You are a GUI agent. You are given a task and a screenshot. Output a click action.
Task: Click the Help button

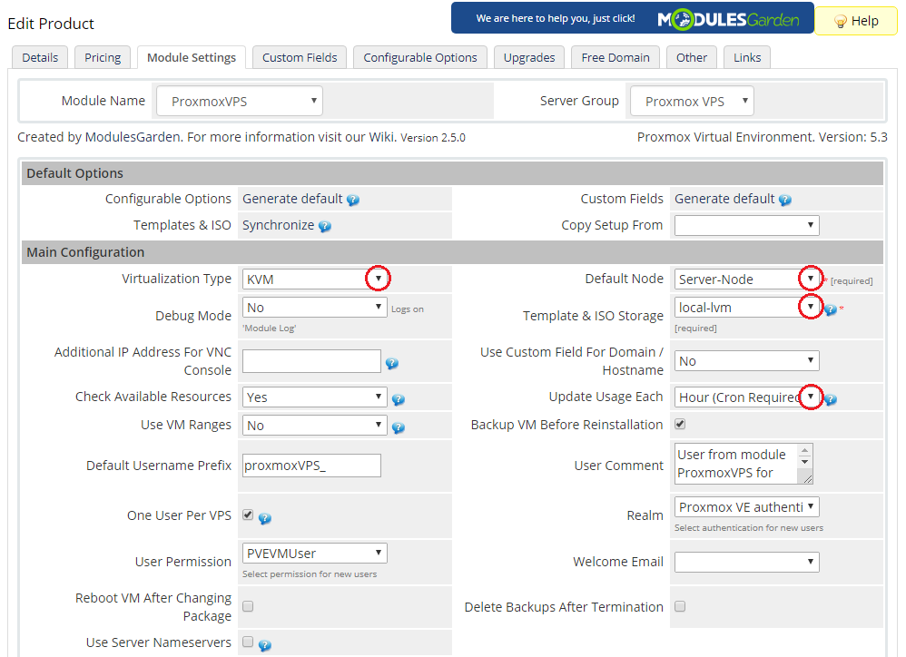[x=856, y=21]
